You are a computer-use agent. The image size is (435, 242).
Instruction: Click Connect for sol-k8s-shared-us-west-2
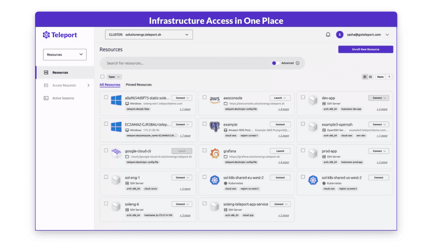tap(379, 177)
